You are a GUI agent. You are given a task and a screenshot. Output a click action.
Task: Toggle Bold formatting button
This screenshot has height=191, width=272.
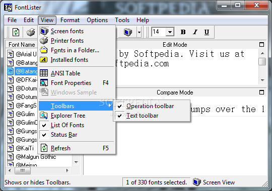point(183,32)
